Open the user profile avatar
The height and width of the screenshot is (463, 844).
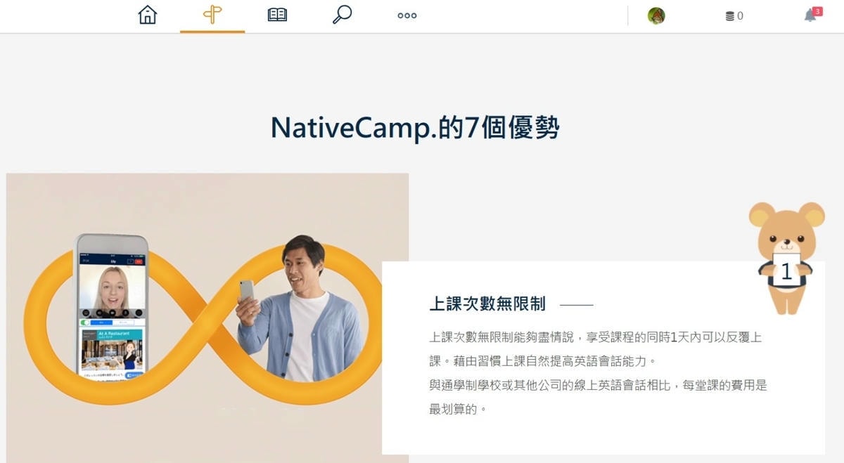pos(656,16)
